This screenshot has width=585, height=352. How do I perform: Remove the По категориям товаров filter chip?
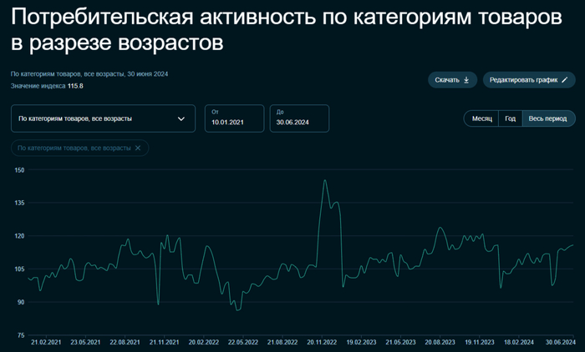click(138, 148)
